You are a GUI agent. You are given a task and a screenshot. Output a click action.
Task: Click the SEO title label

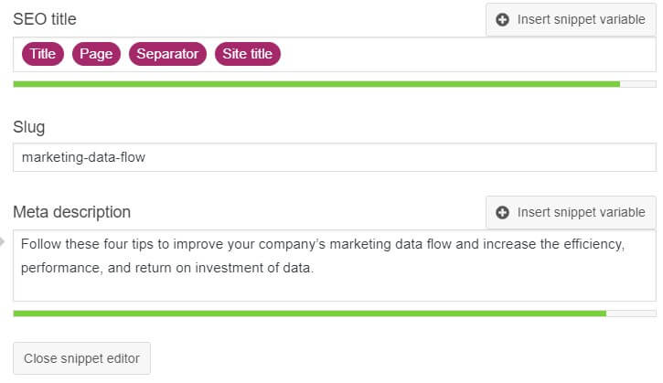pos(45,19)
